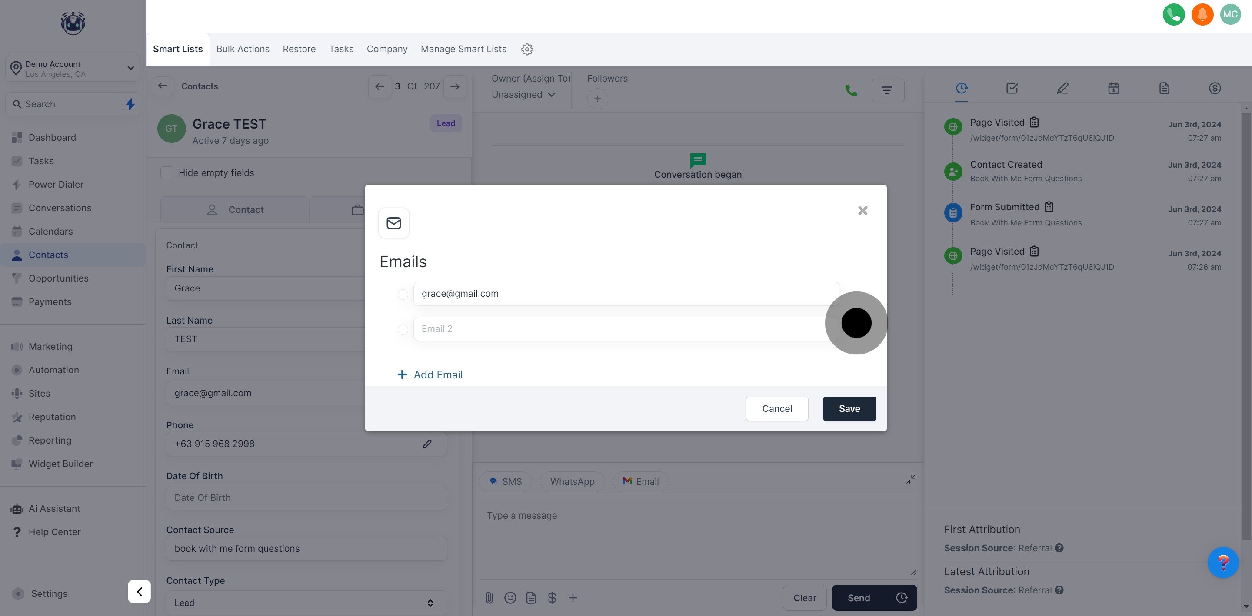Open the notes pencil icon in right panel
This screenshot has height=616, width=1252.
[1062, 89]
